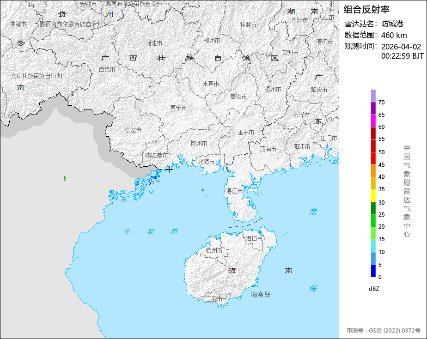Click the 儋州市 map label
This screenshot has height=339, width=427.
[x=214, y=251]
